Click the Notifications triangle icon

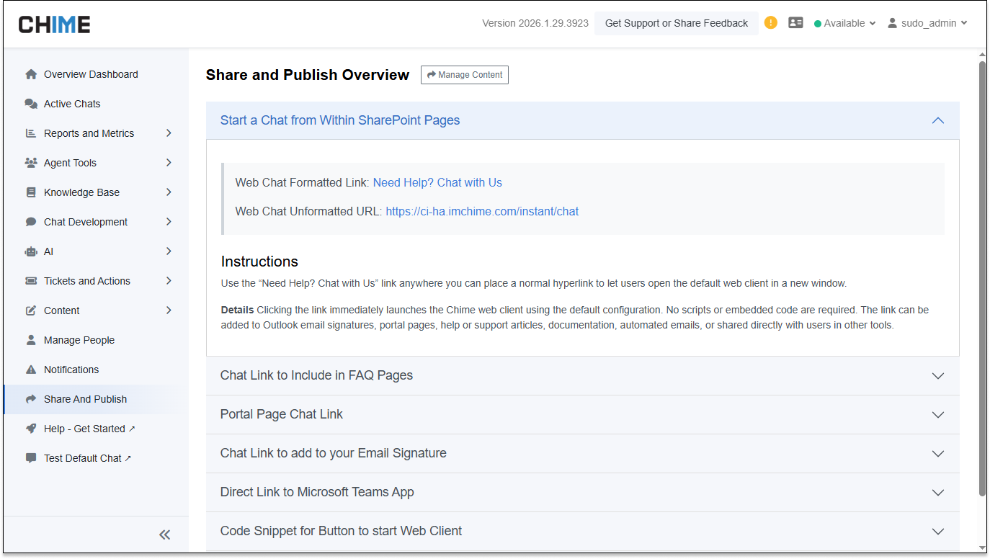click(x=31, y=370)
